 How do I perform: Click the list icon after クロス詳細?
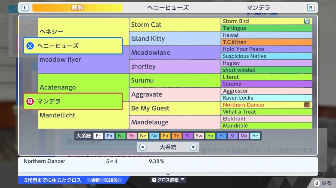(182, 180)
